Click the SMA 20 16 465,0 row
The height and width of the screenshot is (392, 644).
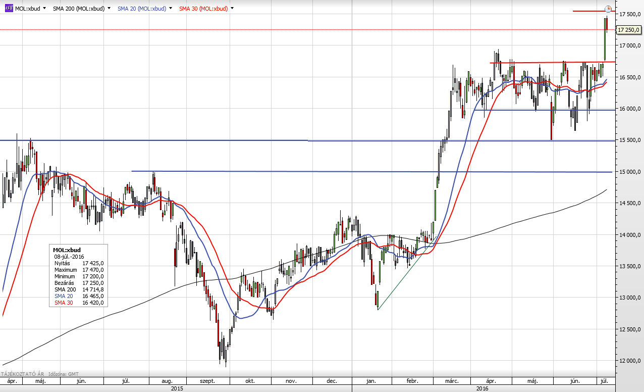point(79,296)
